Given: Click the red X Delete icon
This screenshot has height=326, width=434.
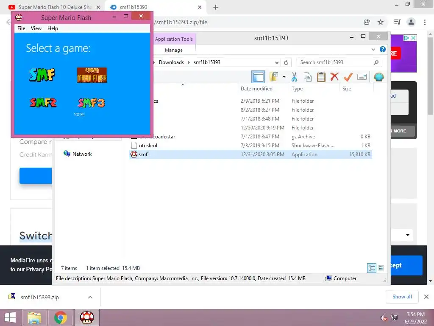Looking at the screenshot, I should click(x=334, y=76).
